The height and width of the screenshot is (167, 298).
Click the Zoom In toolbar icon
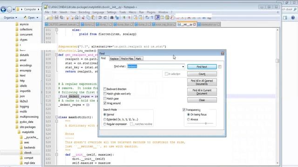(124, 18)
